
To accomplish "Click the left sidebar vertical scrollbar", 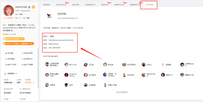I will [38, 68].
